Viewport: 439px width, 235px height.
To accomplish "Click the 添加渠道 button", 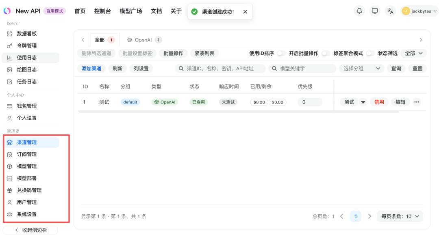I will point(91,69).
